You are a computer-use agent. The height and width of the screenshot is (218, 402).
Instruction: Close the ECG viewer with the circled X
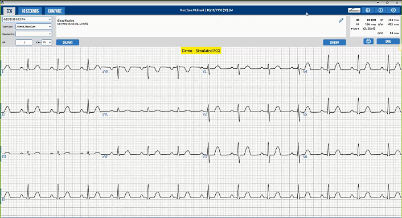click(393, 10)
